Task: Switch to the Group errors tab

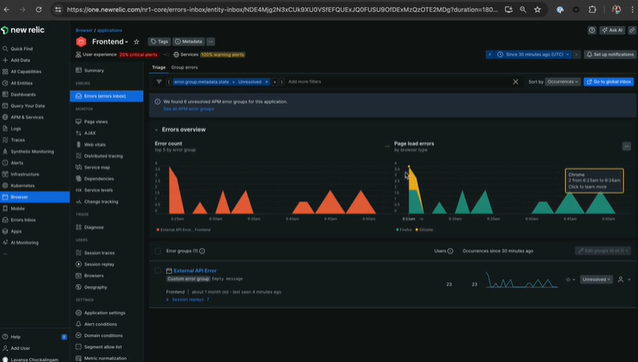Action: coord(184,68)
